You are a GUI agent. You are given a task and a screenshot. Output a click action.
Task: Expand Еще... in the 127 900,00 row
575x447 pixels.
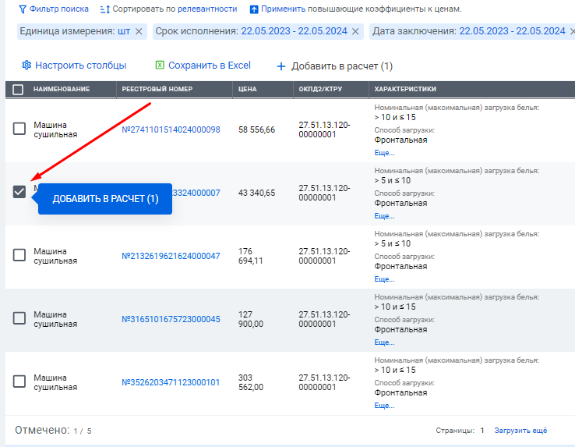tap(384, 342)
